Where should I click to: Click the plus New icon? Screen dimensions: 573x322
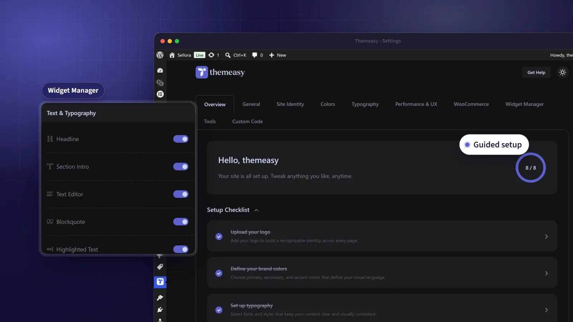tap(271, 55)
